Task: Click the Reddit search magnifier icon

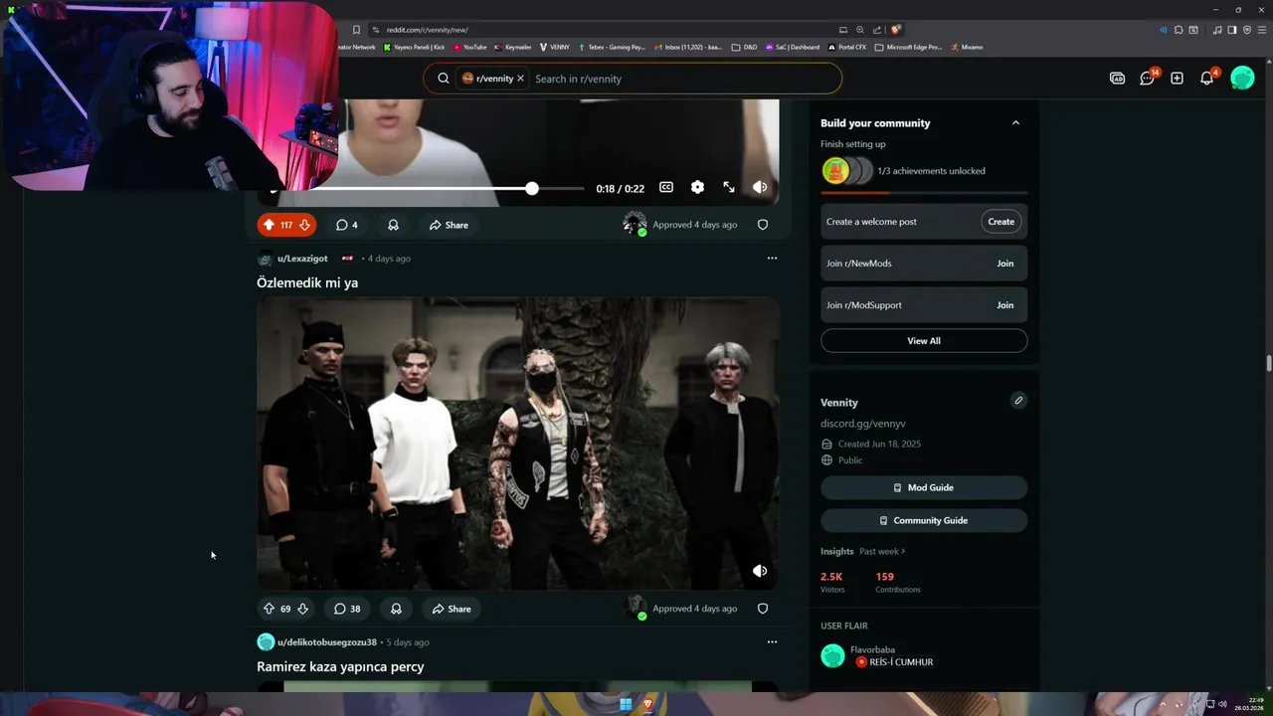Action: 444,79
